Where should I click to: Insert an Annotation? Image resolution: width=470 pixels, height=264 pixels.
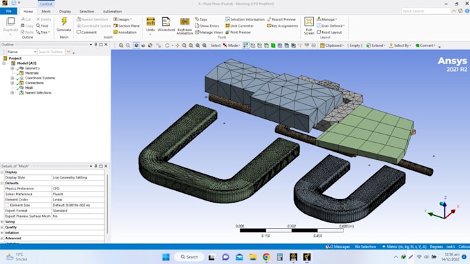(125, 32)
